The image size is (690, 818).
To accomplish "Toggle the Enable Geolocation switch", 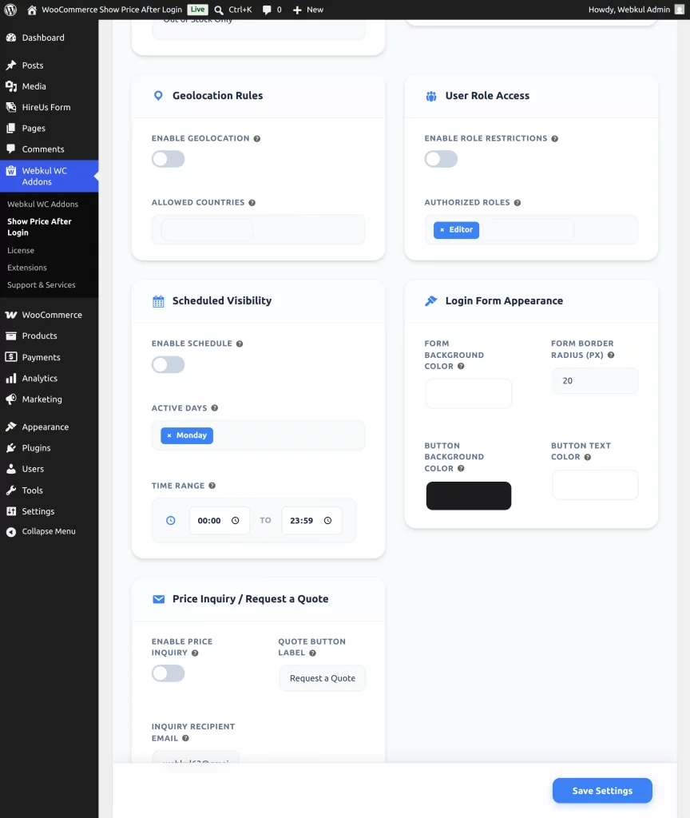I will pos(168,159).
